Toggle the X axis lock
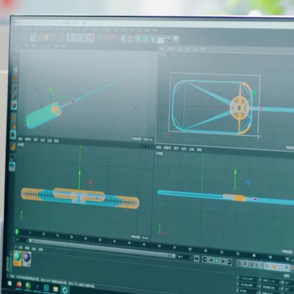Screen dimensions: 294x294 69,37
